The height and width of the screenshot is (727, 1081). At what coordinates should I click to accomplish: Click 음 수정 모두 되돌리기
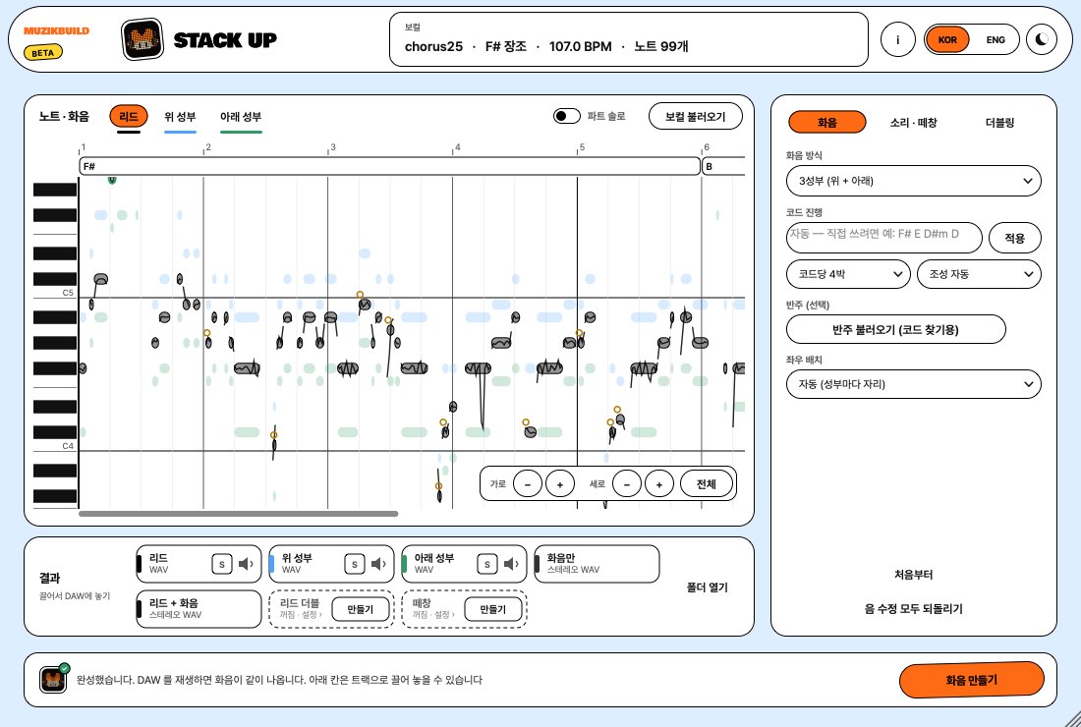914,608
